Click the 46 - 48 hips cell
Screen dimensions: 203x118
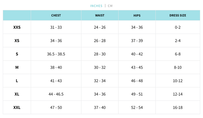coord(137,81)
